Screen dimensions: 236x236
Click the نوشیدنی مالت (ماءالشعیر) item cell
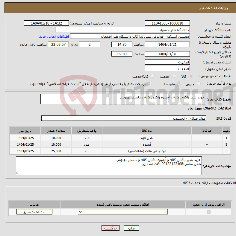point(147,151)
